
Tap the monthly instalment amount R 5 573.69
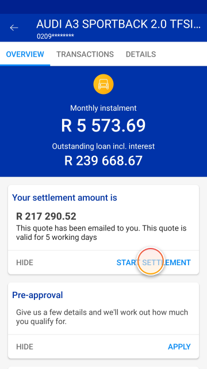[x=103, y=126]
